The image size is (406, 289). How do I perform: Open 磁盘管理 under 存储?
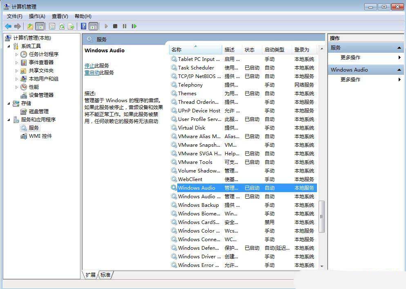pos(39,112)
